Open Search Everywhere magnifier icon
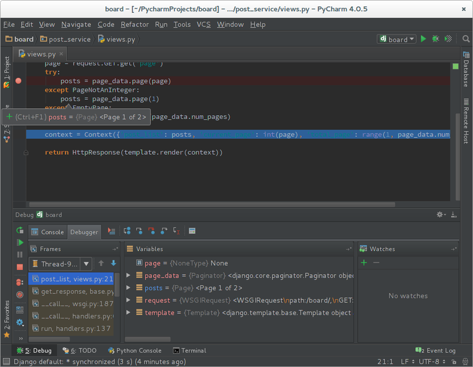The width and height of the screenshot is (473, 367). click(x=466, y=39)
